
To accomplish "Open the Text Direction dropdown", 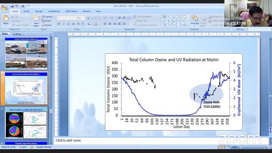I will pos(143,17).
